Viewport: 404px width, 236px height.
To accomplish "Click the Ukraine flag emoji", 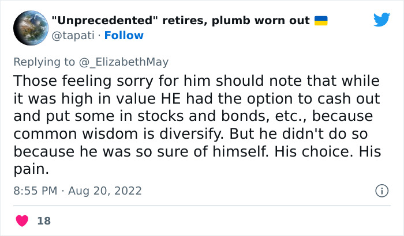I will point(320,21).
